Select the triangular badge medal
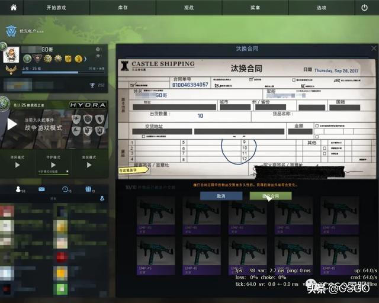 tap(37, 58)
